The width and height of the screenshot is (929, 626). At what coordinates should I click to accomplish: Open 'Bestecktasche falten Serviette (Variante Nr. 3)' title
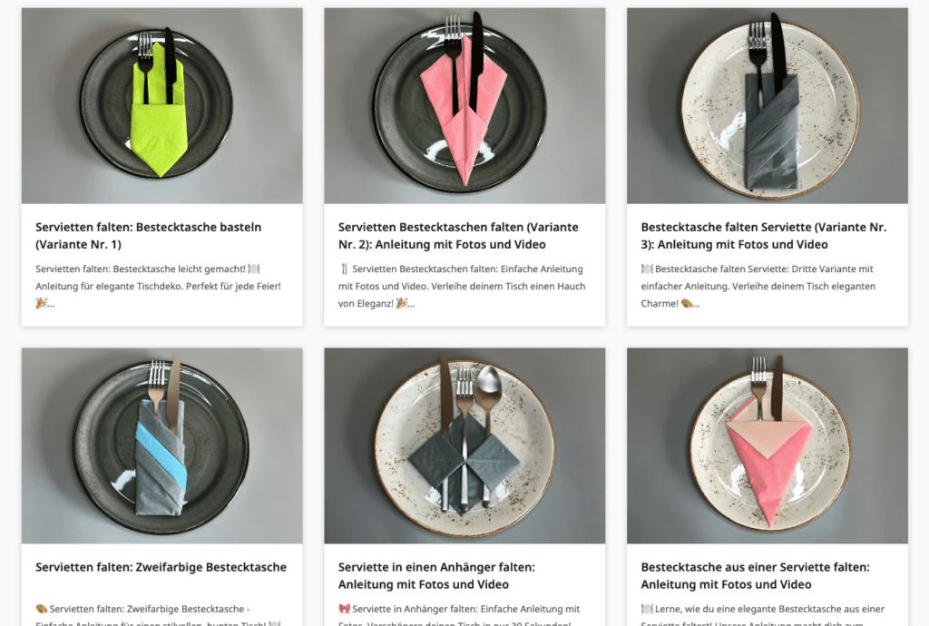coord(764,236)
